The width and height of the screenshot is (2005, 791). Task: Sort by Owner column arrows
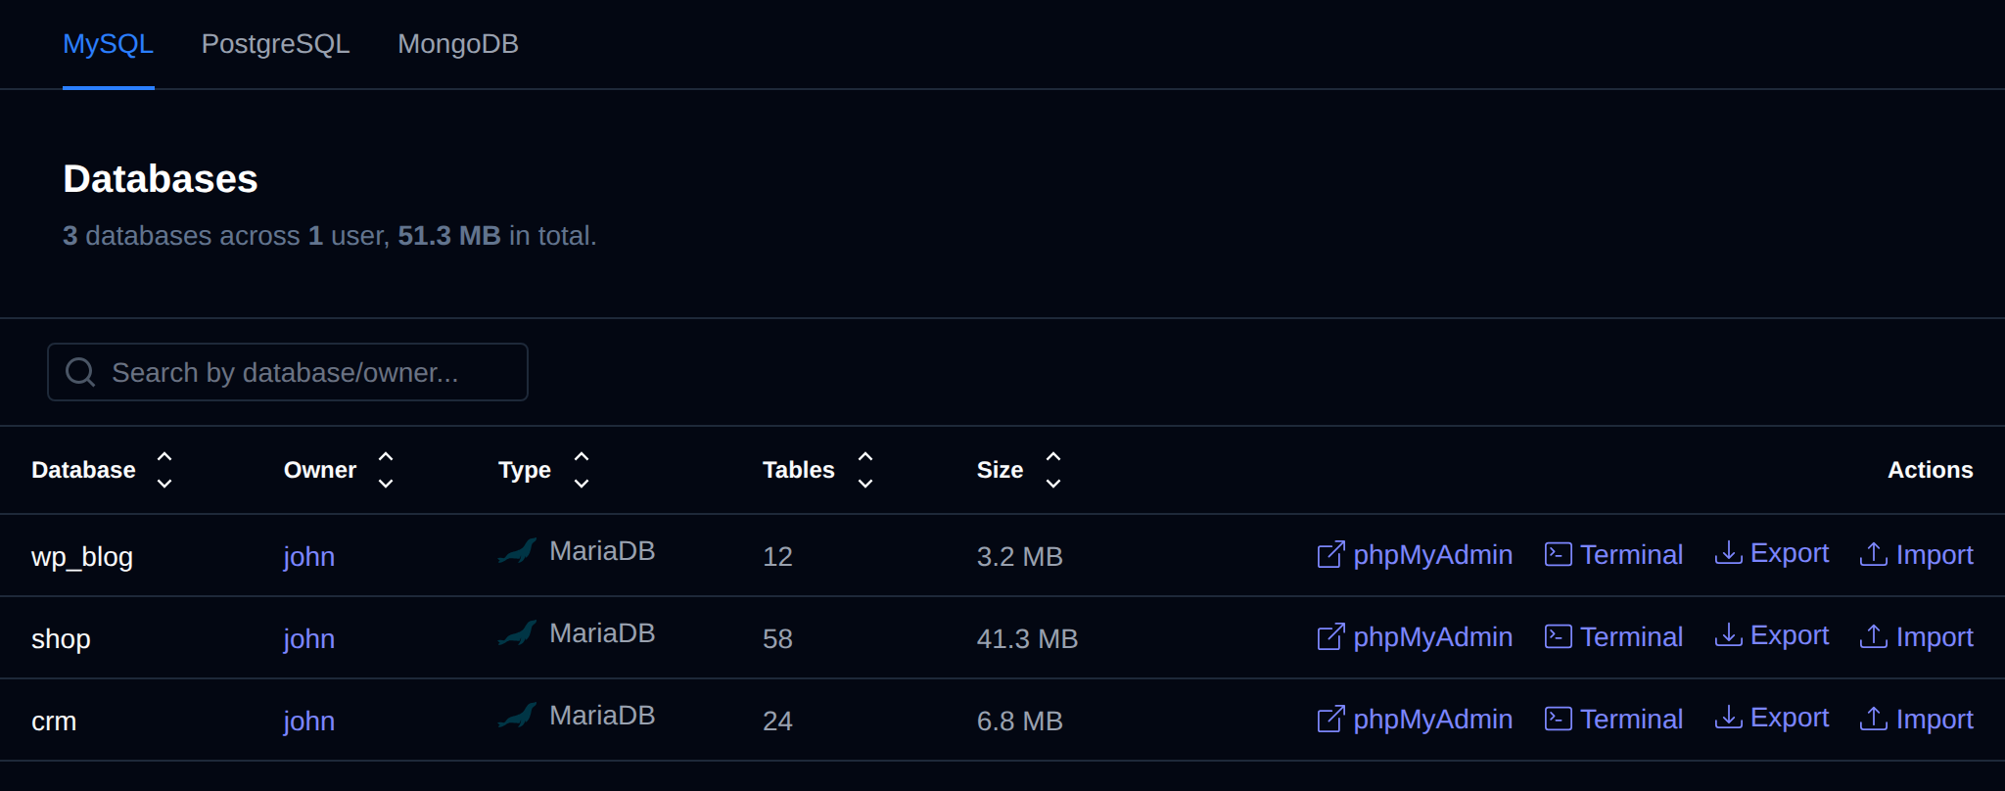tap(386, 470)
